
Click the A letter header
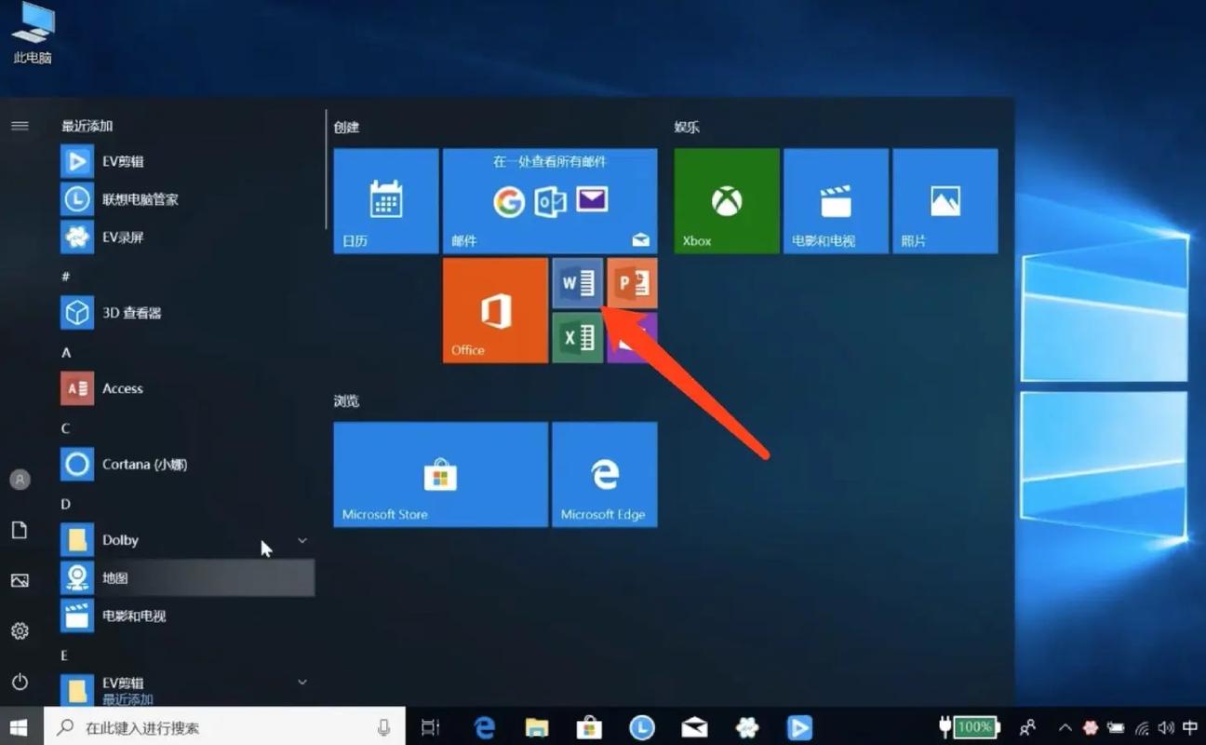pos(65,353)
